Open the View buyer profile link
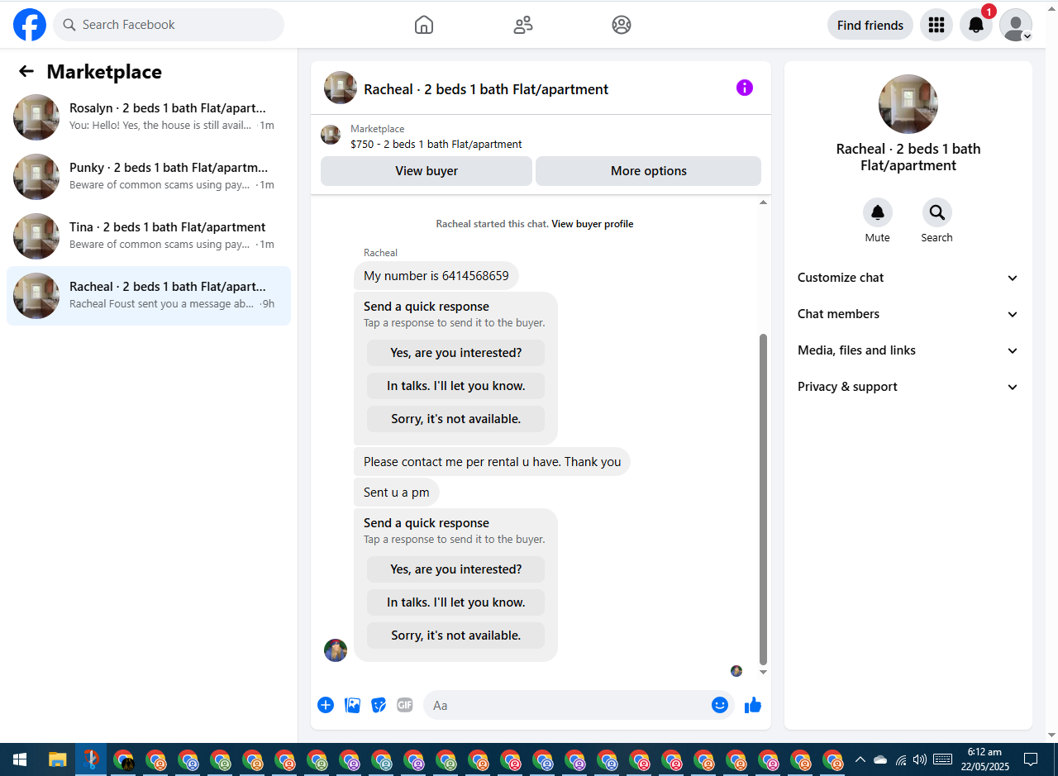Viewport: 1058px width, 776px height. 593,224
